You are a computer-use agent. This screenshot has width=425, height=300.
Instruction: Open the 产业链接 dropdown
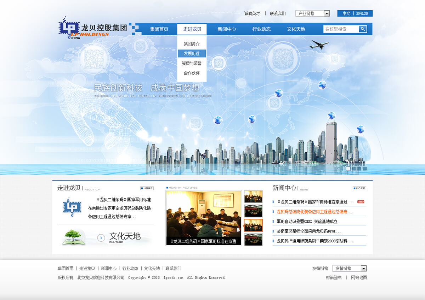326,13
